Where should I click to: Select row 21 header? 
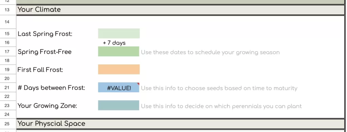(x=7, y=88)
